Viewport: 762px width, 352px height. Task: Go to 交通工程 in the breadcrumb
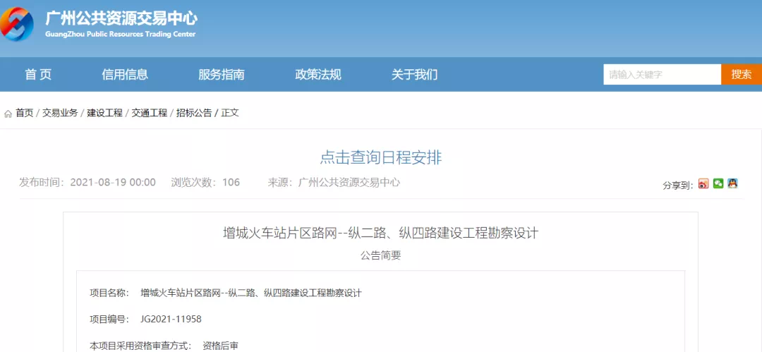coord(149,114)
